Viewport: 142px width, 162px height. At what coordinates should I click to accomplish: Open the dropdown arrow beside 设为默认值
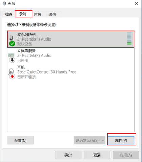coord(103,140)
